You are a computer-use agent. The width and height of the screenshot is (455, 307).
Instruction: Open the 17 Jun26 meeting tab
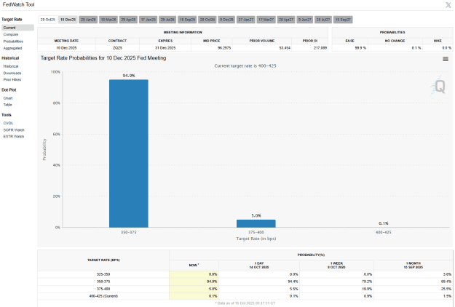(149, 20)
